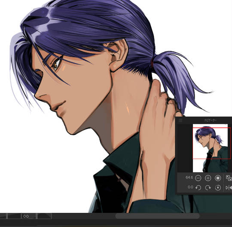Image resolution: width=232 pixels, height=227 pixels.
Task: Rotate canvas right with the clockwise icon
Action: point(208,188)
